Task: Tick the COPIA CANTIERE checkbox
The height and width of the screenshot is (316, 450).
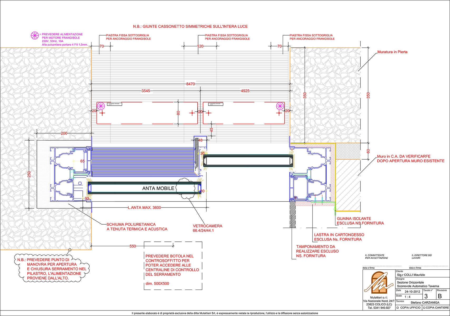Action: pyautogui.click(x=424, y=308)
